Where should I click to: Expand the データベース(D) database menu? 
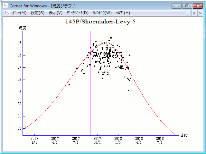[77, 13]
